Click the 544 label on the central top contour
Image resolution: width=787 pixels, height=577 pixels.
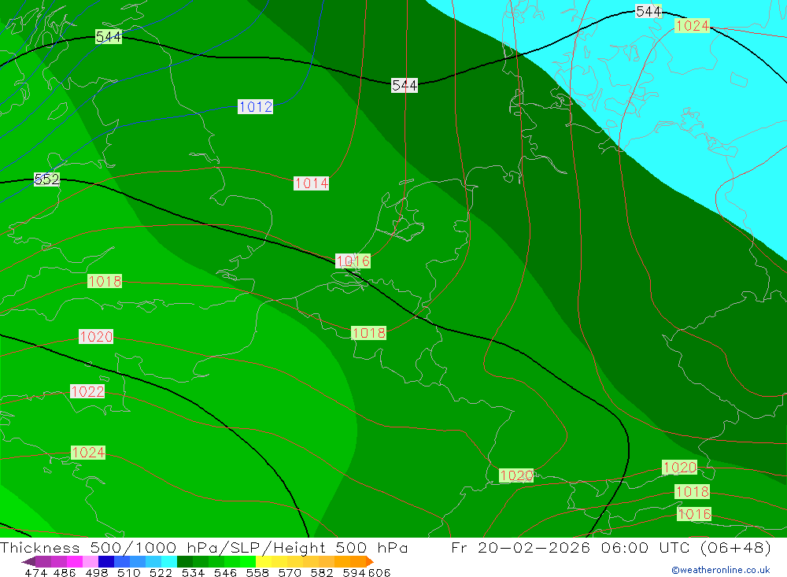click(405, 85)
